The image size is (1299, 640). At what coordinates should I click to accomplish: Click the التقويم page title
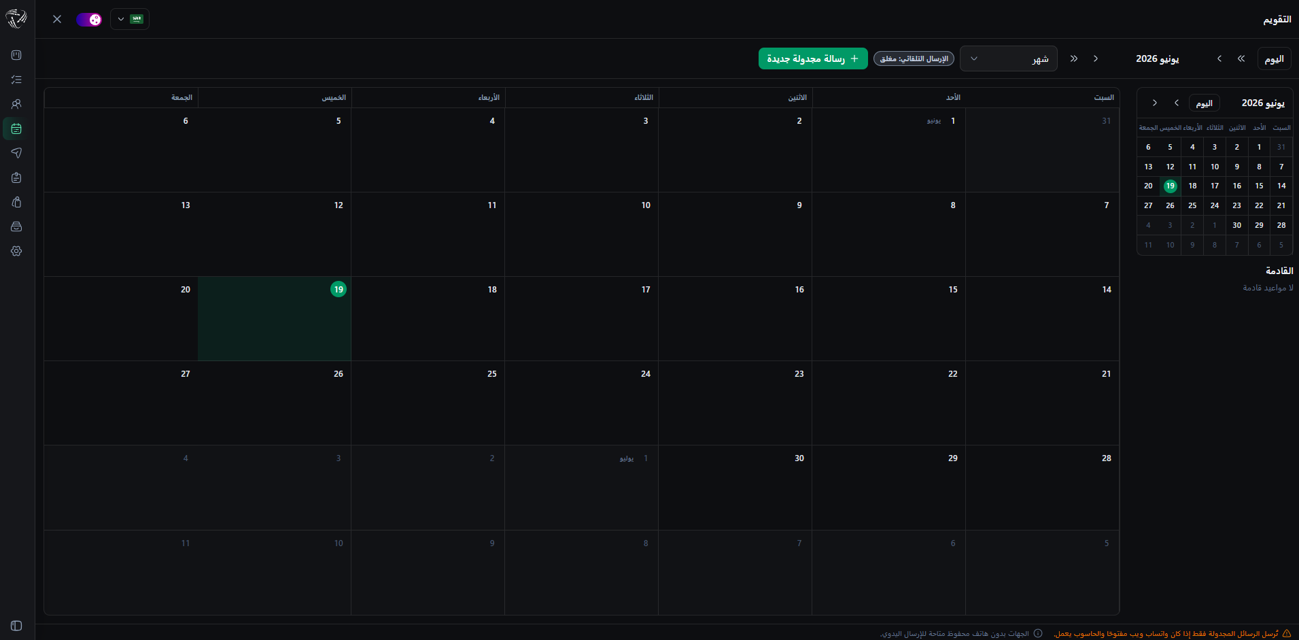coord(1277,19)
